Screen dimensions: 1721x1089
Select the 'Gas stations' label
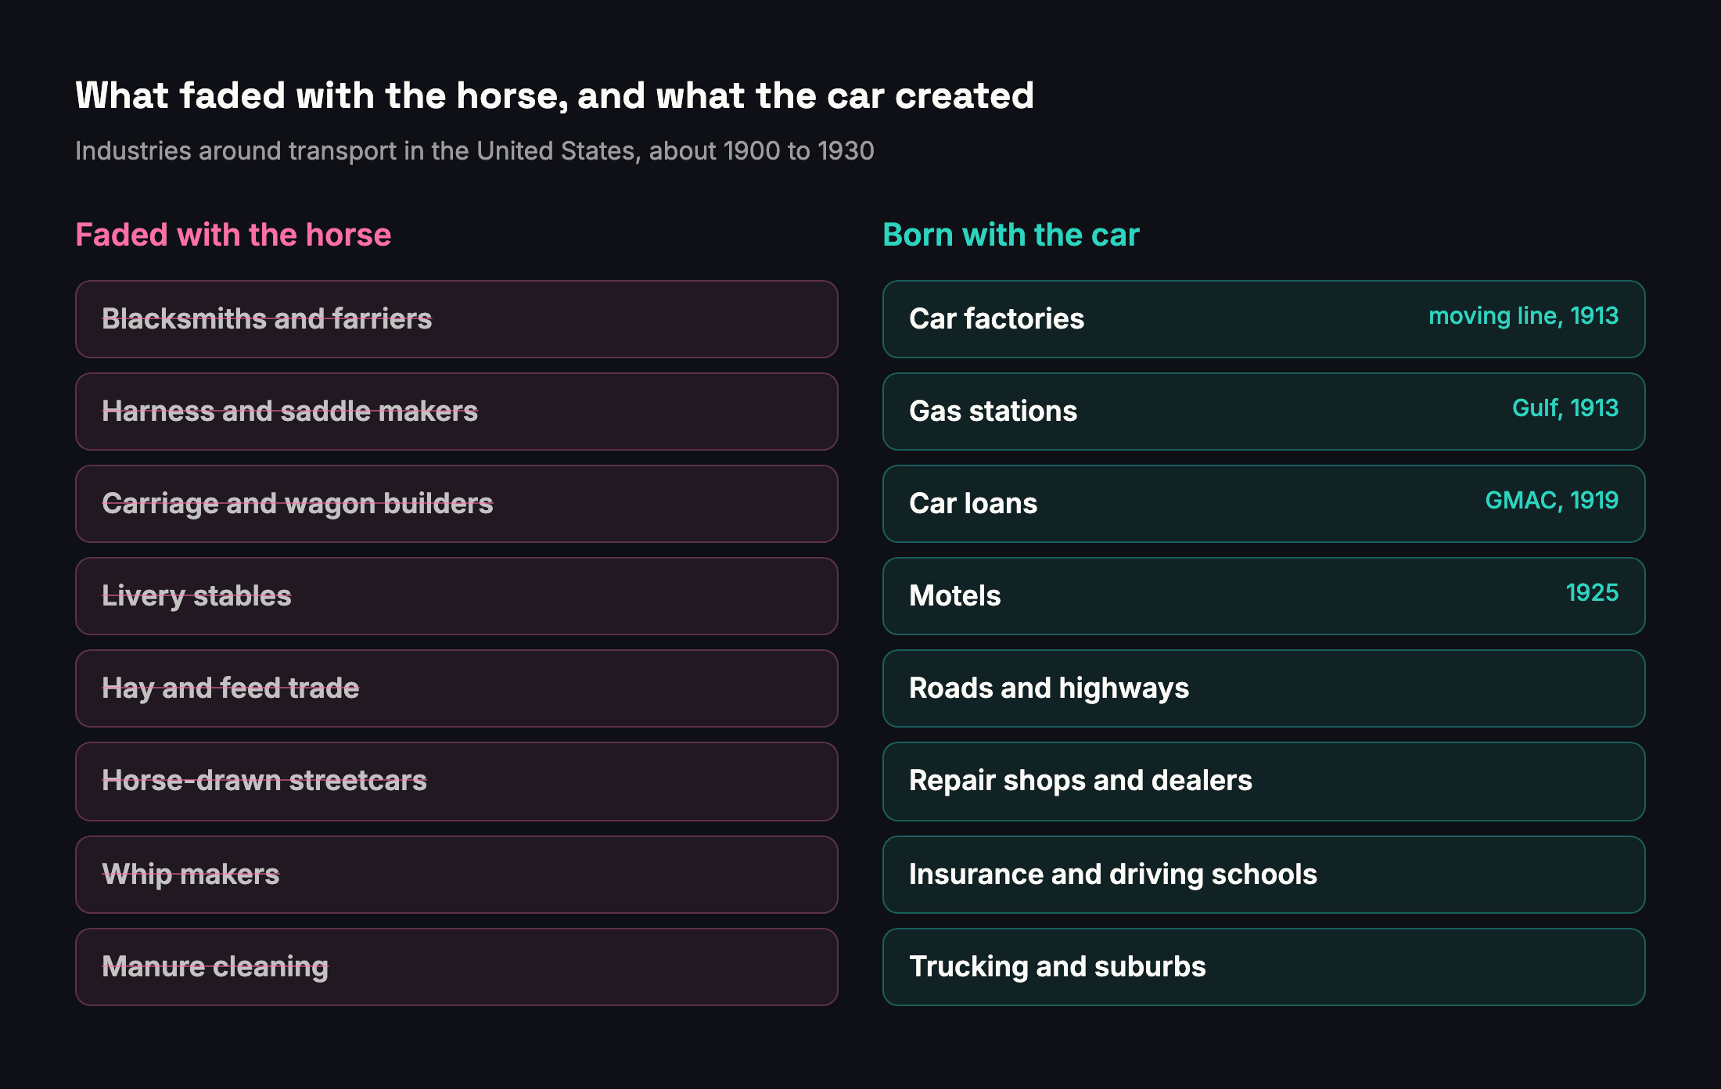tap(993, 412)
